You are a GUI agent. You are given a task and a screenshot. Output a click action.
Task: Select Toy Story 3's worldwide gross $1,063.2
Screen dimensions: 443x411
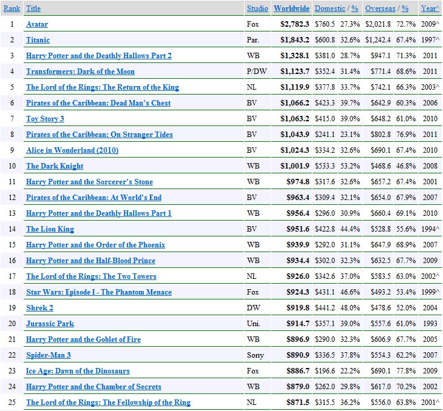coord(295,119)
